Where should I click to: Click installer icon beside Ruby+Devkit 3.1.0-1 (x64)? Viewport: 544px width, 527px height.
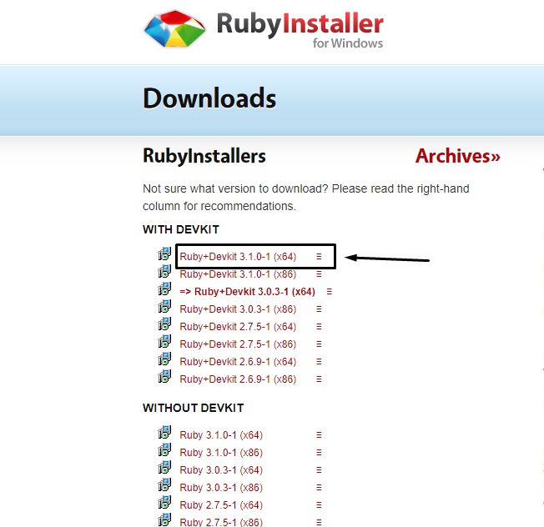[x=165, y=253]
